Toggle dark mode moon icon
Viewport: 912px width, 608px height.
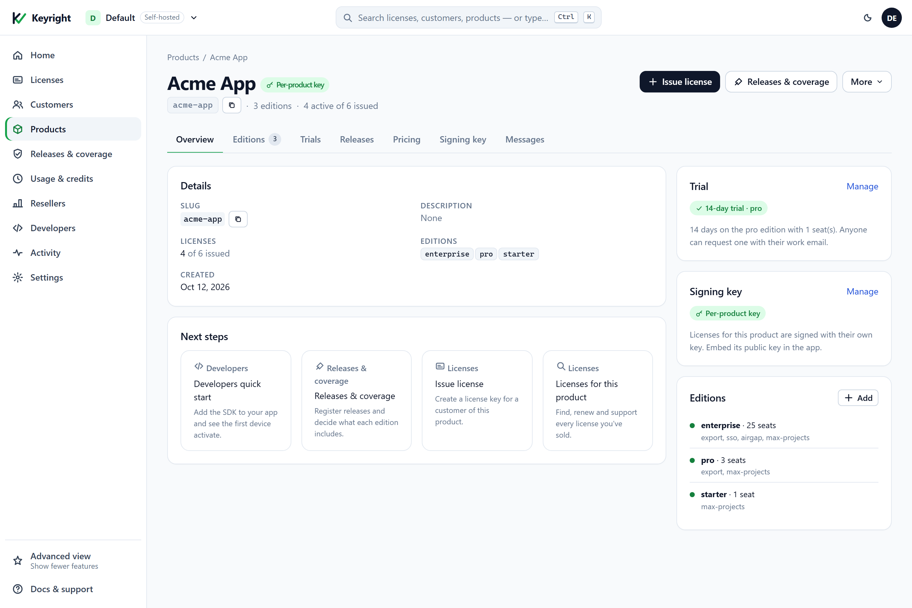pos(867,18)
